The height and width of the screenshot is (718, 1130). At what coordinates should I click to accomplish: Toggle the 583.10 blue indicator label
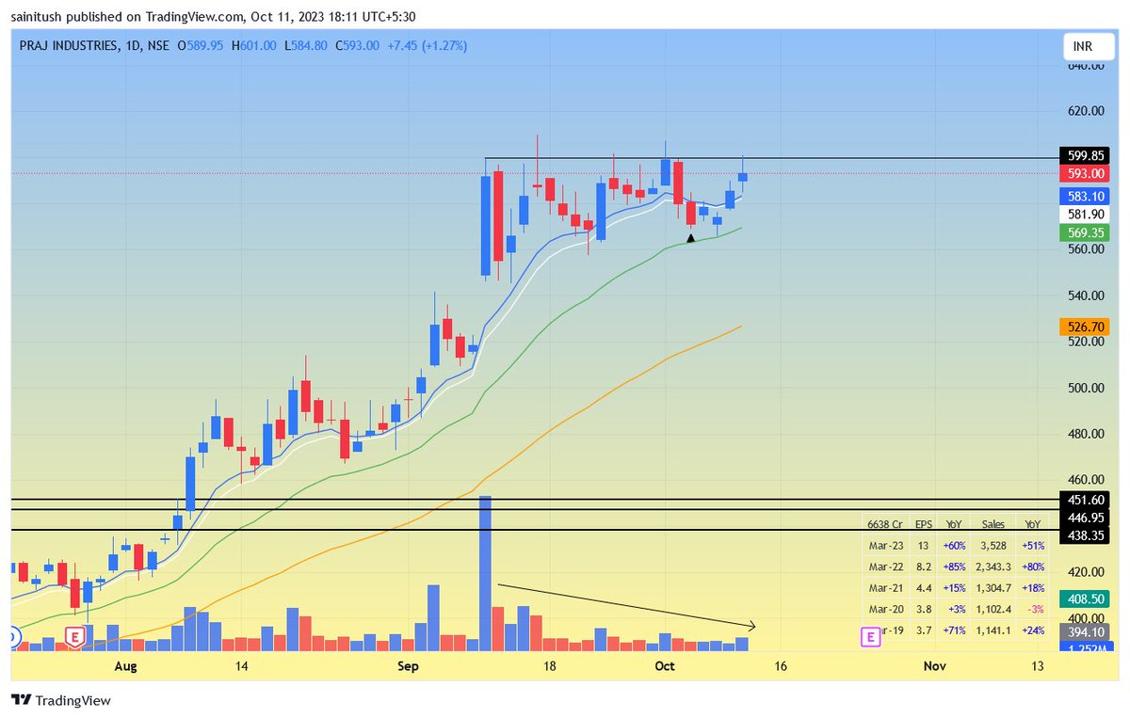(1083, 196)
